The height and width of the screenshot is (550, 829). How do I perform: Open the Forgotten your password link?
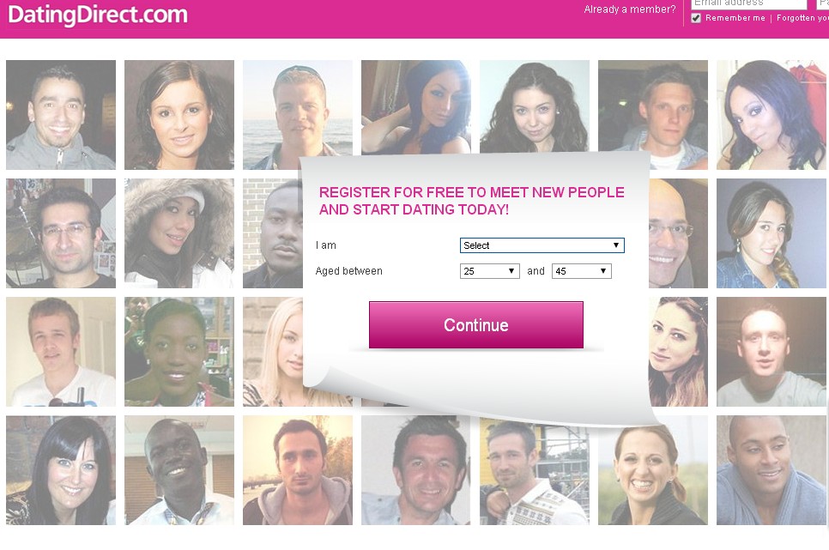(802, 18)
